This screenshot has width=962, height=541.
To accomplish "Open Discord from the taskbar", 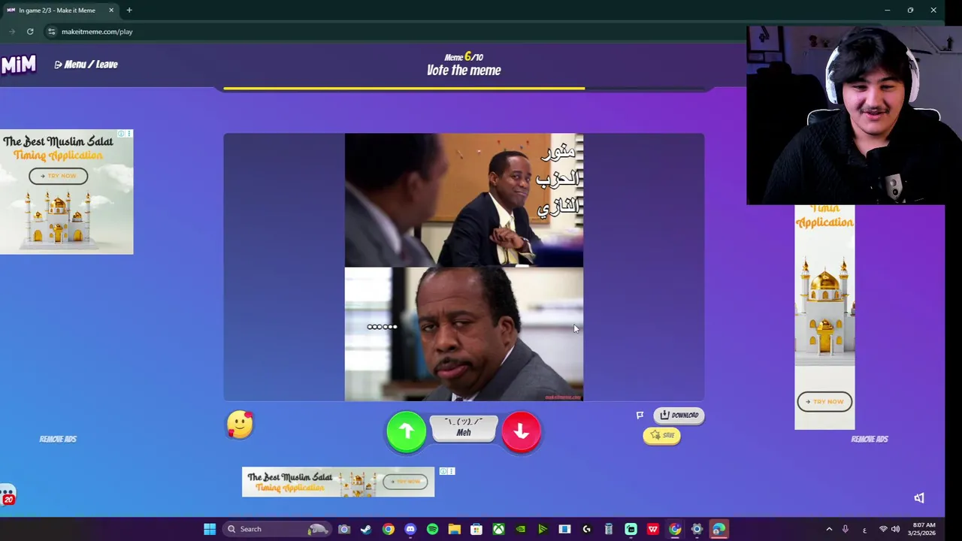I will (410, 529).
